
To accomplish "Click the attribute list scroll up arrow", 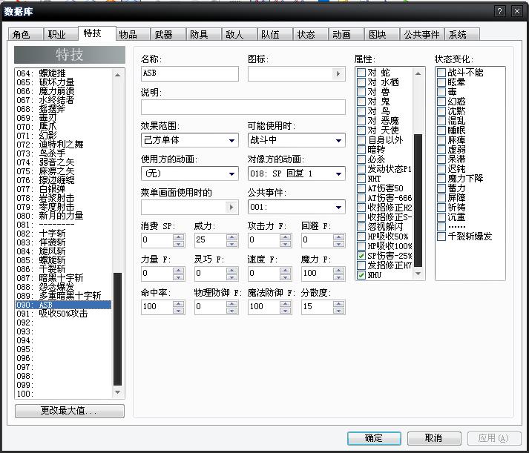I will tap(418, 73).
